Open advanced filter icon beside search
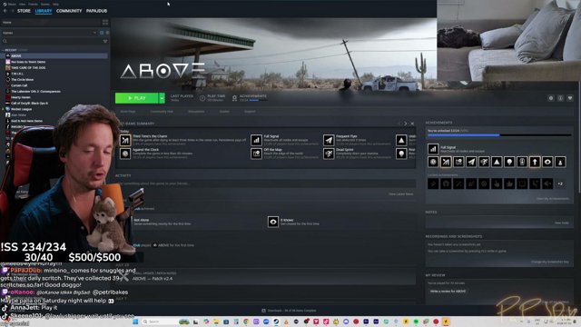The width and height of the screenshot is (581, 327). [x=105, y=41]
